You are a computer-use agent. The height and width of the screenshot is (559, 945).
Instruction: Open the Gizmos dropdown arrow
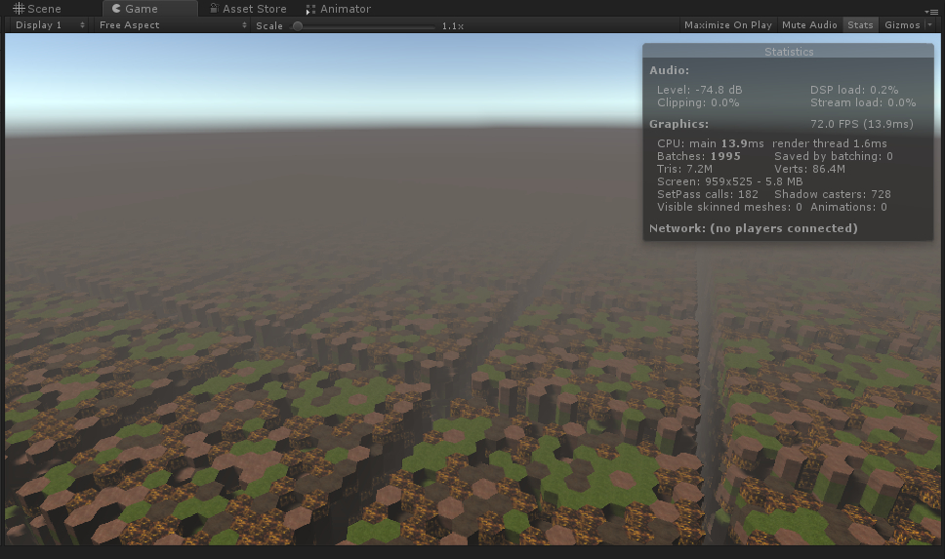(930, 24)
